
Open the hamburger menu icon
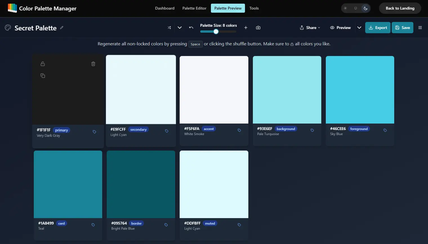coord(420,28)
